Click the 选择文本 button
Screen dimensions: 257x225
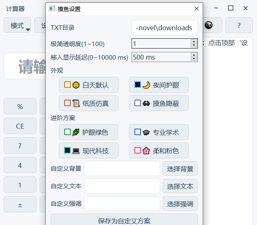coord(180,186)
